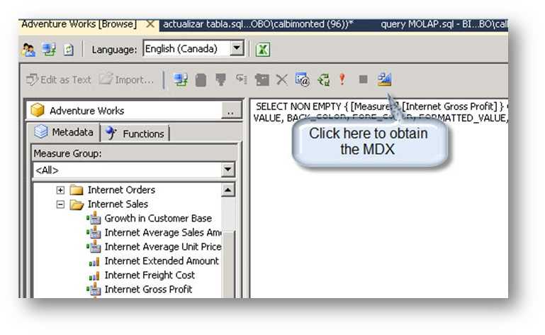Select Internet Sales folder
This screenshot has width=545, height=335.
point(118,204)
